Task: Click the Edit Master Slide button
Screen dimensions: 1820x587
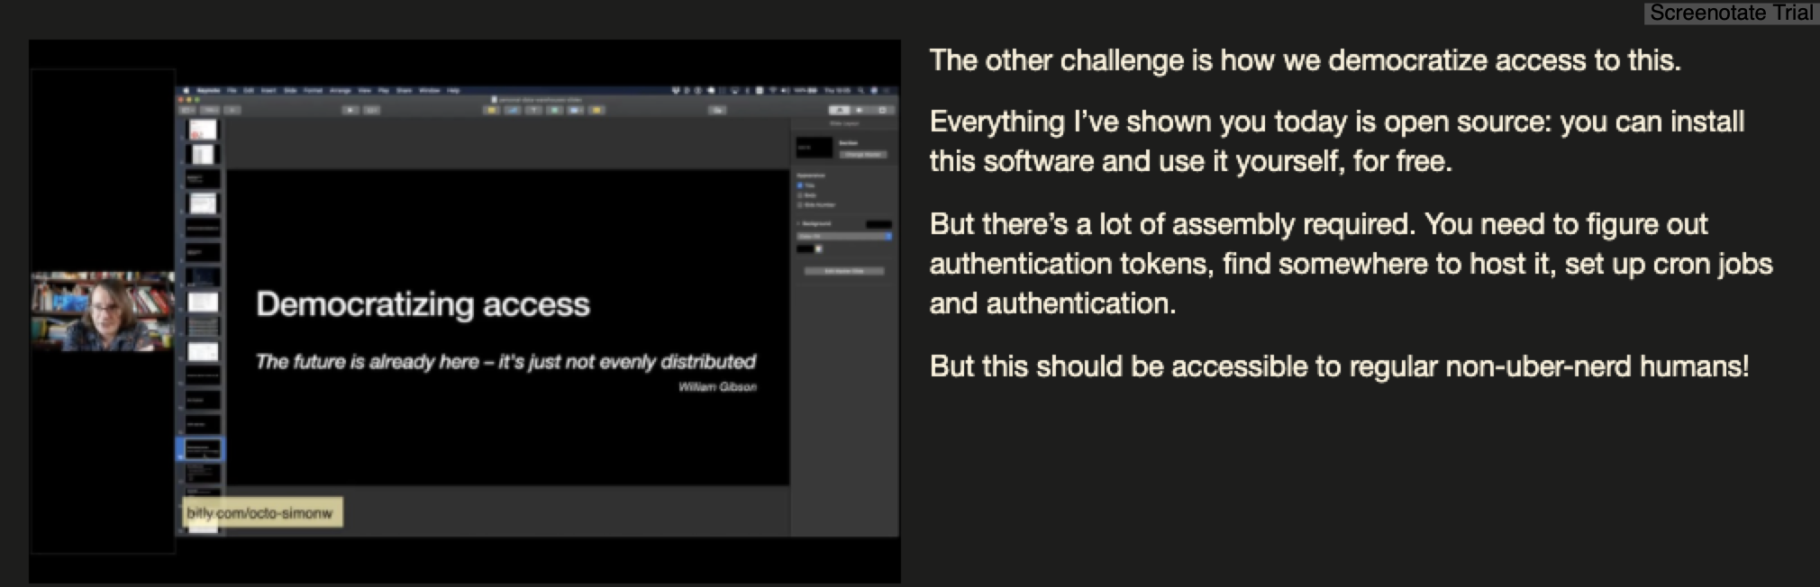Action: [844, 271]
